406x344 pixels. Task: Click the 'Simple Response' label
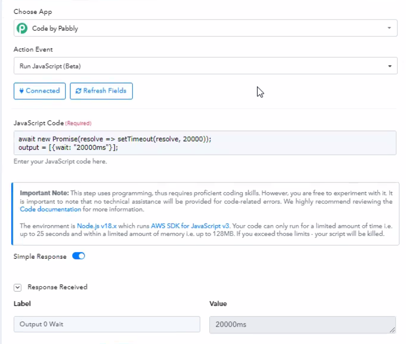tap(40, 257)
